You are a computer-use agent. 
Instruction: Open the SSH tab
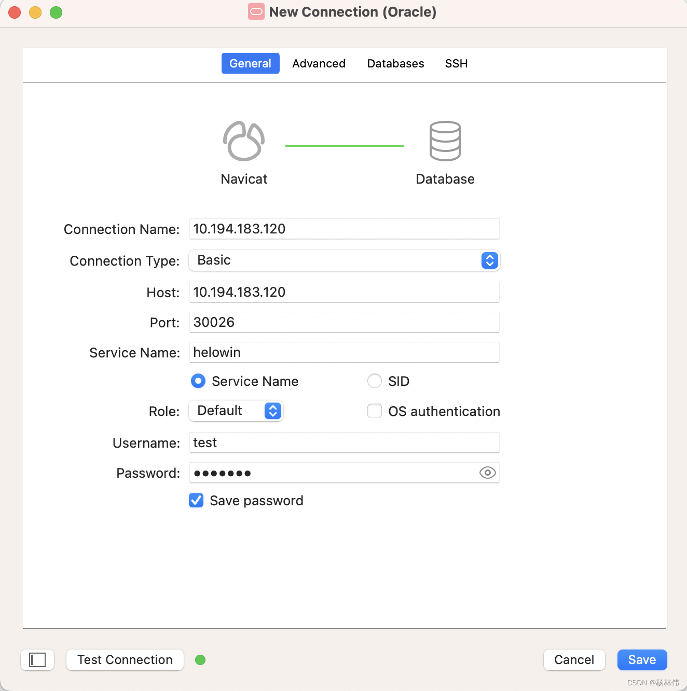[456, 63]
